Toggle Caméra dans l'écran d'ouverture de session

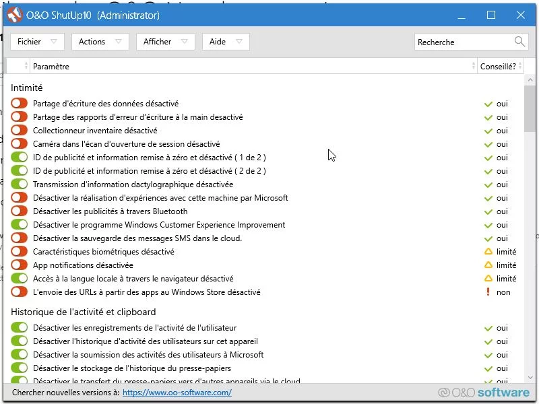coord(20,144)
